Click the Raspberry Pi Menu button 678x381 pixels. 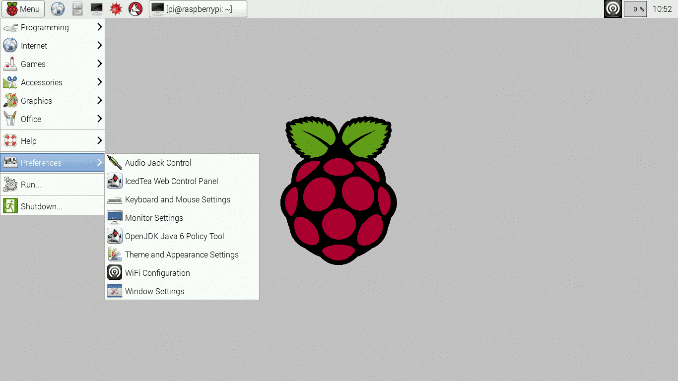click(x=23, y=9)
